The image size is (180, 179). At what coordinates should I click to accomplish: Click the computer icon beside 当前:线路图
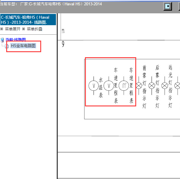point(2,40)
